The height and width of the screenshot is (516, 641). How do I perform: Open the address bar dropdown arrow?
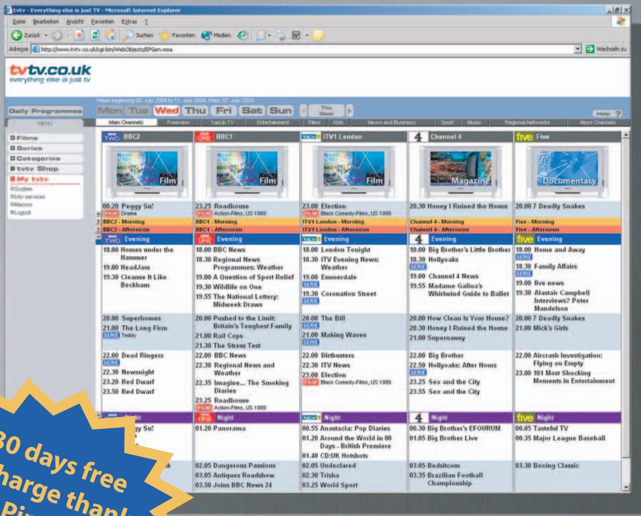[577, 49]
